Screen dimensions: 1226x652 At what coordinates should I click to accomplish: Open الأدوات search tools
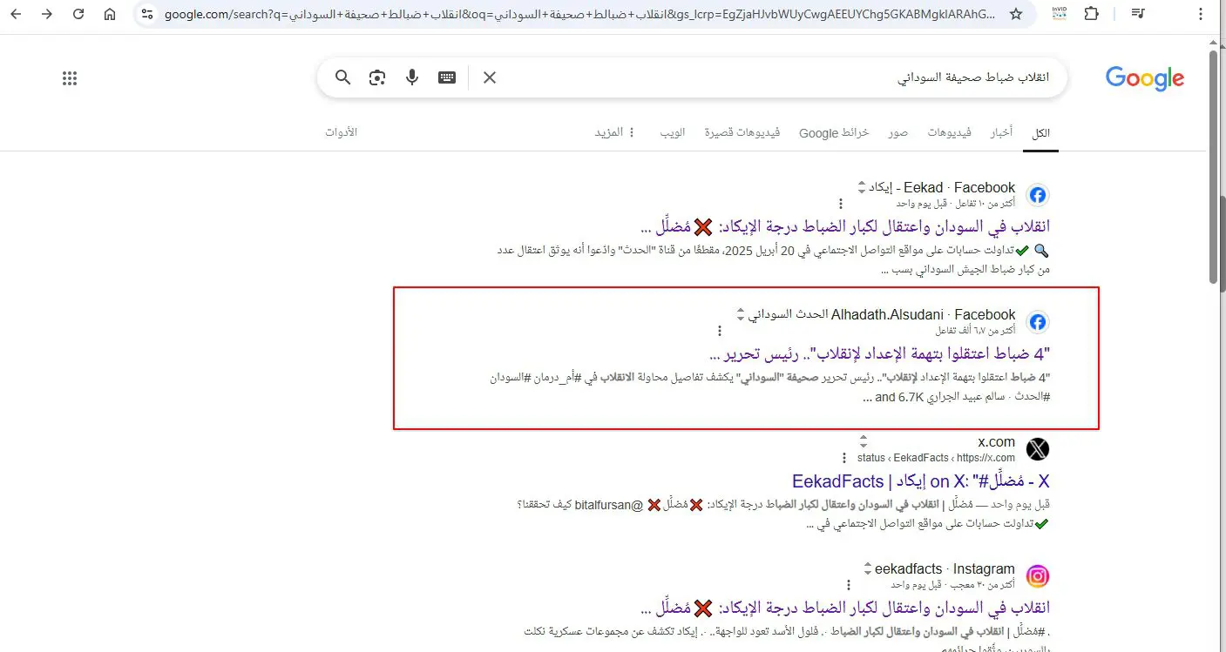342,132
